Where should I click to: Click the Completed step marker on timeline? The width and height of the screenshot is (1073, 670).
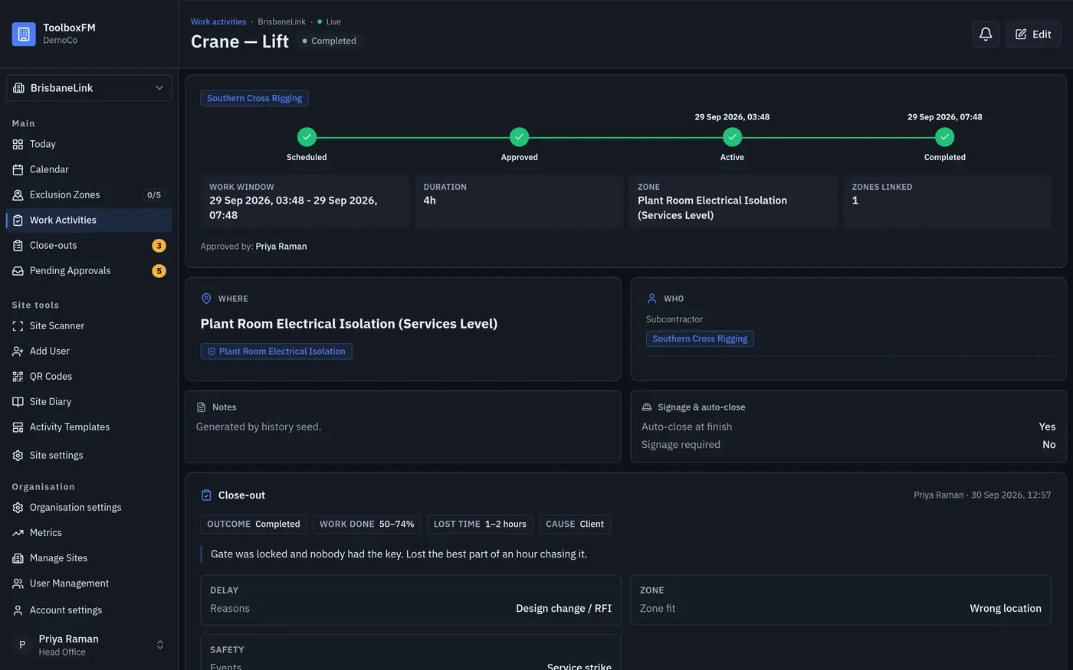point(945,137)
